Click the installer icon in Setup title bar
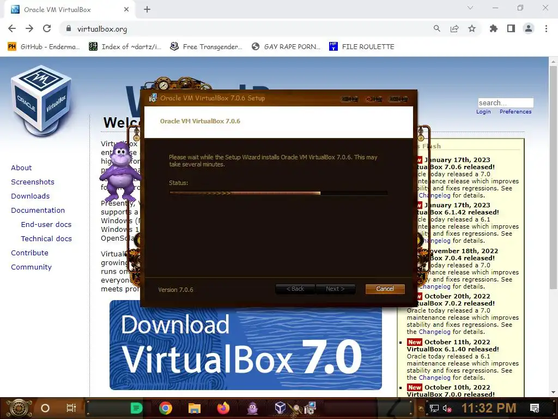 click(153, 98)
